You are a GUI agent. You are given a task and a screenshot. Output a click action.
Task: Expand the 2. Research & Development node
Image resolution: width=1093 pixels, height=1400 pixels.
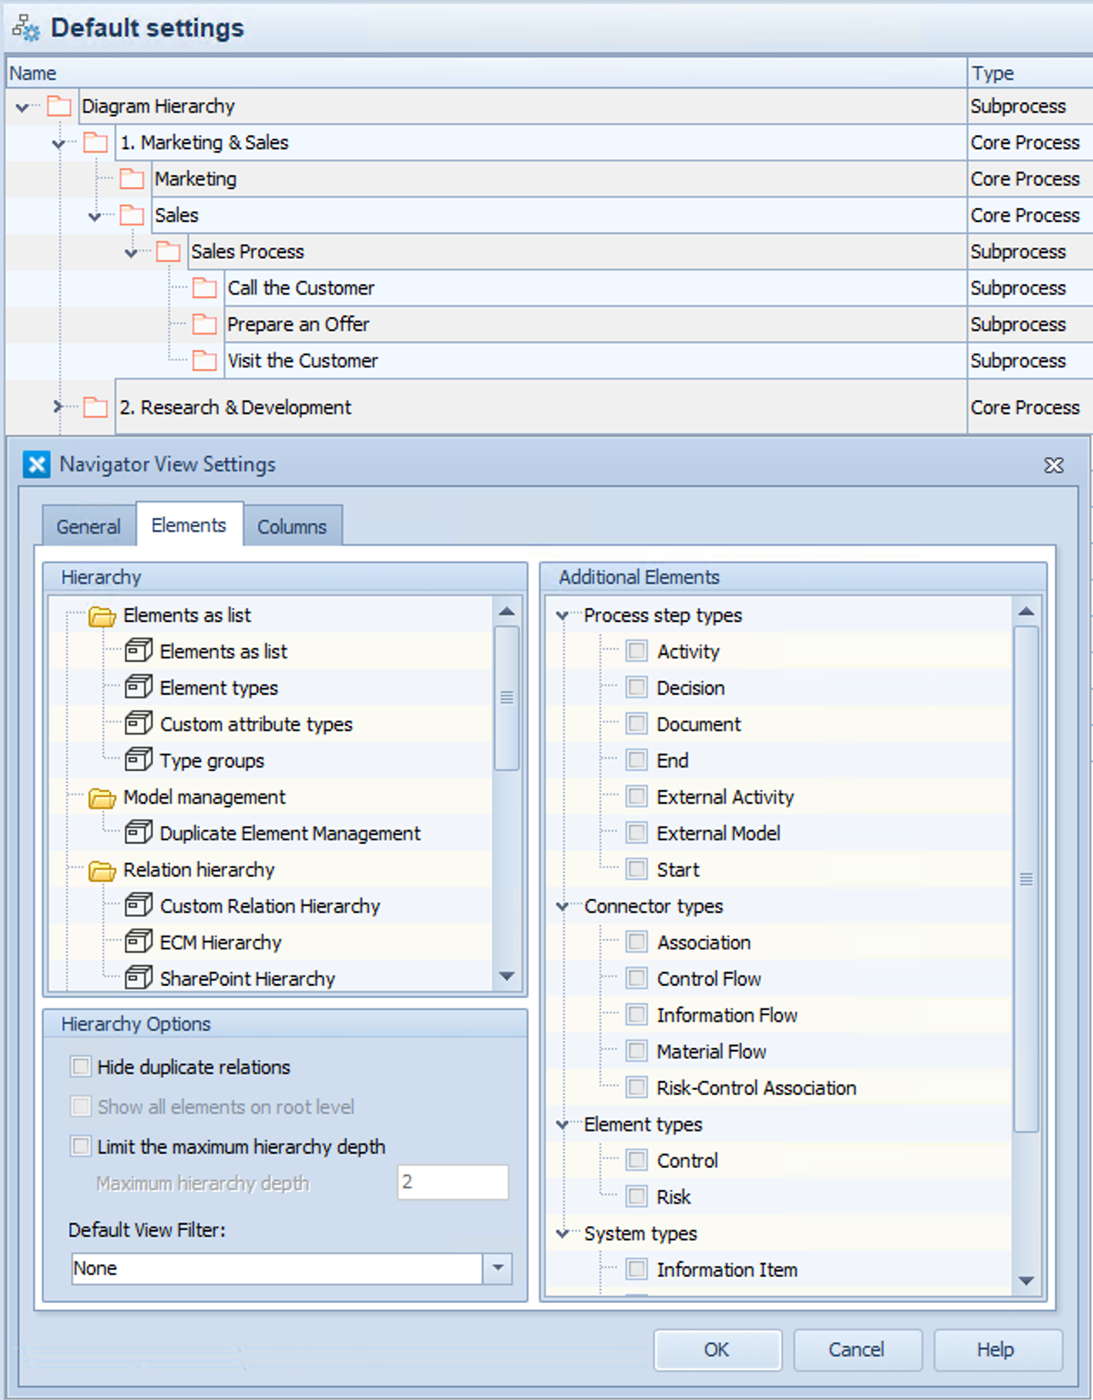pyautogui.click(x=58, y=406)
